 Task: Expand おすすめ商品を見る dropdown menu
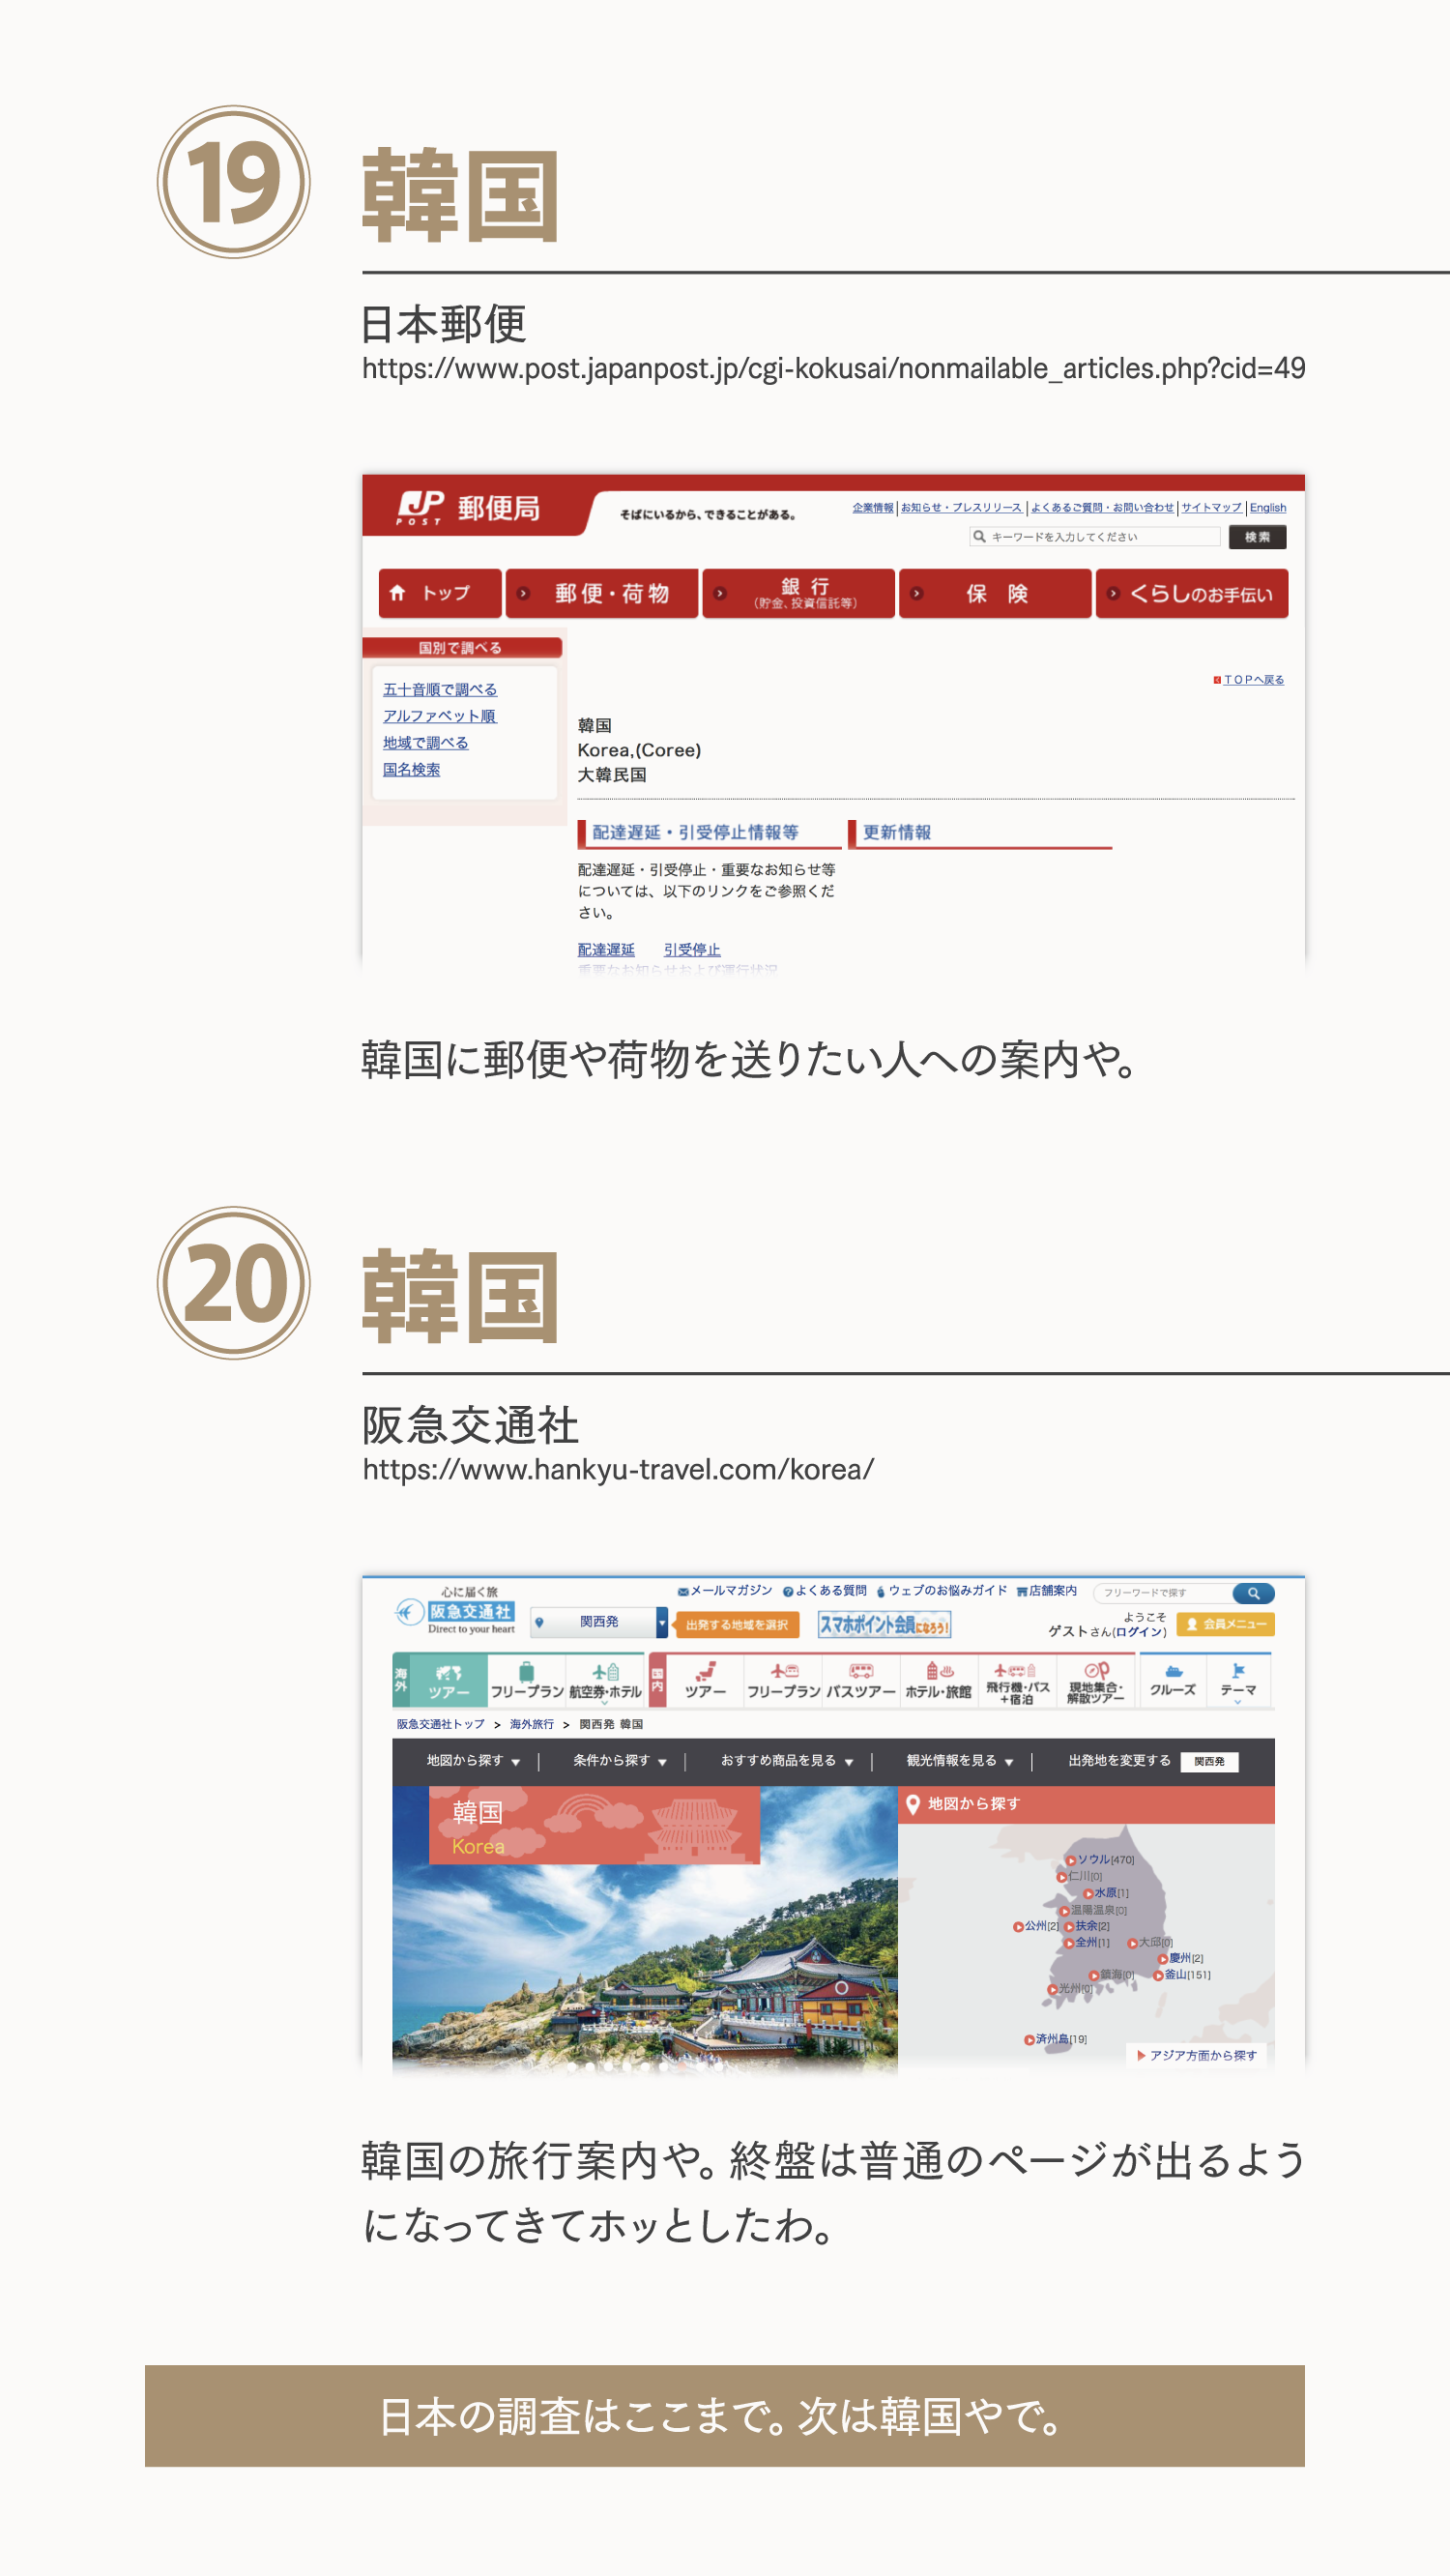coord(786,1761)
